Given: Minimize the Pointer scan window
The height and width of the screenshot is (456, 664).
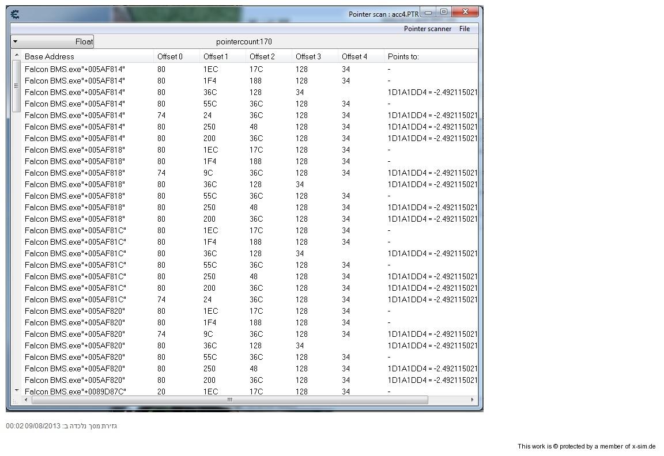Looking at the screenshot, I should [428, 12].
